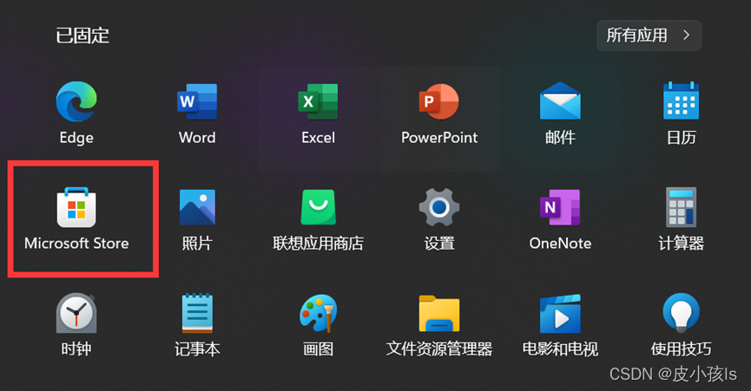The height and width of the screenshot is (391, 751).
Task: Open the Excel app icon
Action: 318,101
